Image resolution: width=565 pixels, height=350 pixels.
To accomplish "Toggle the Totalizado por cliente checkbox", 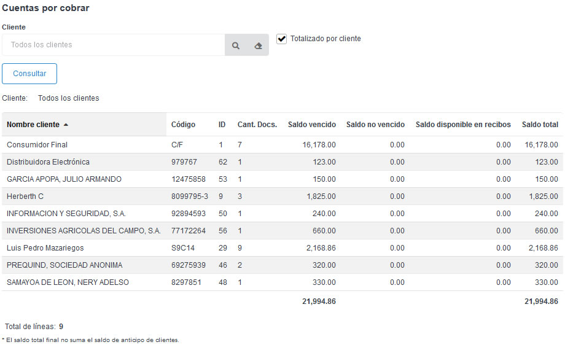I will point(282,39).
